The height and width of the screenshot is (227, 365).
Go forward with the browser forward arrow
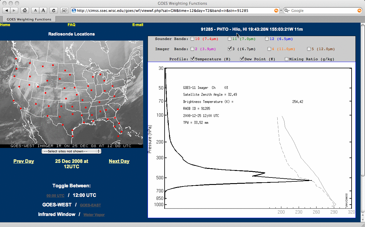coord(14,10)
